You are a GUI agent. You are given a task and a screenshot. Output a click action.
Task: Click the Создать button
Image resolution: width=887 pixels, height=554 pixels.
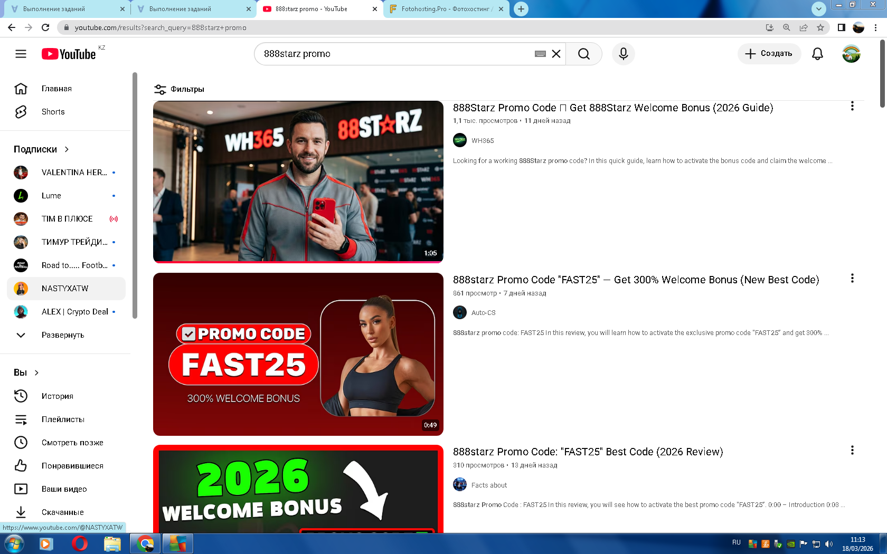(769, 54)
